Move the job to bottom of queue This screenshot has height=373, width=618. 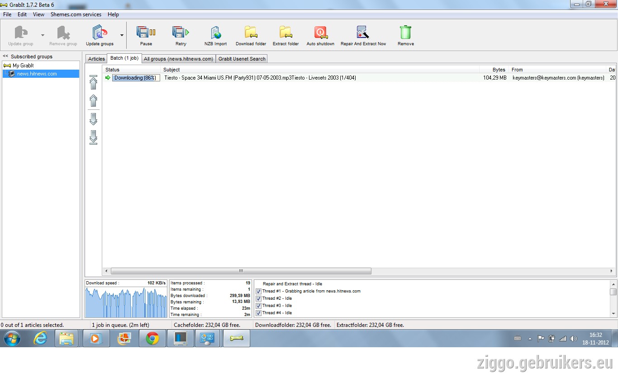coord(94,137)
